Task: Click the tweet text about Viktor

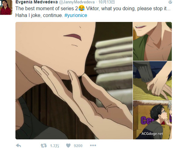Action: pos(93,8)
